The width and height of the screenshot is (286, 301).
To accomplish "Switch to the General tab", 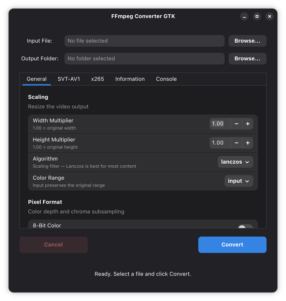I will coord(37,79).
